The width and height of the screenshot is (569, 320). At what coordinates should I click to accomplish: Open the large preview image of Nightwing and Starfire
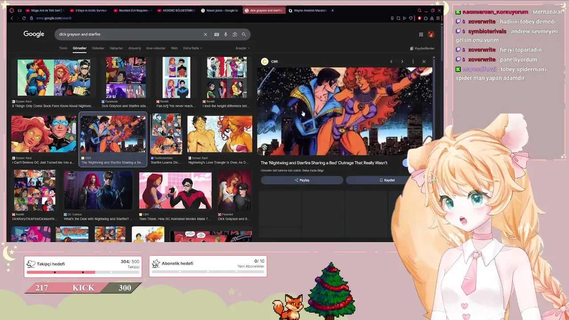(x=345, y=111)
